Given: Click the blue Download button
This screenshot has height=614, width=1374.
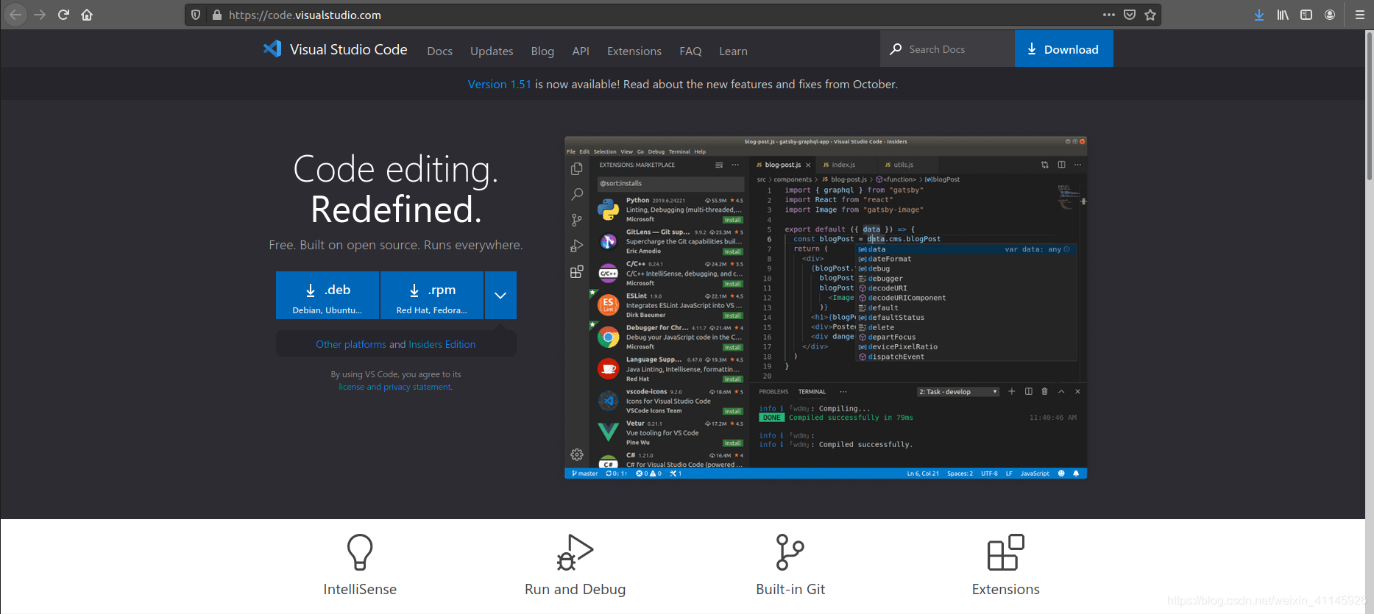Looking at the screenshot, I should click(x=1063, y=49).
